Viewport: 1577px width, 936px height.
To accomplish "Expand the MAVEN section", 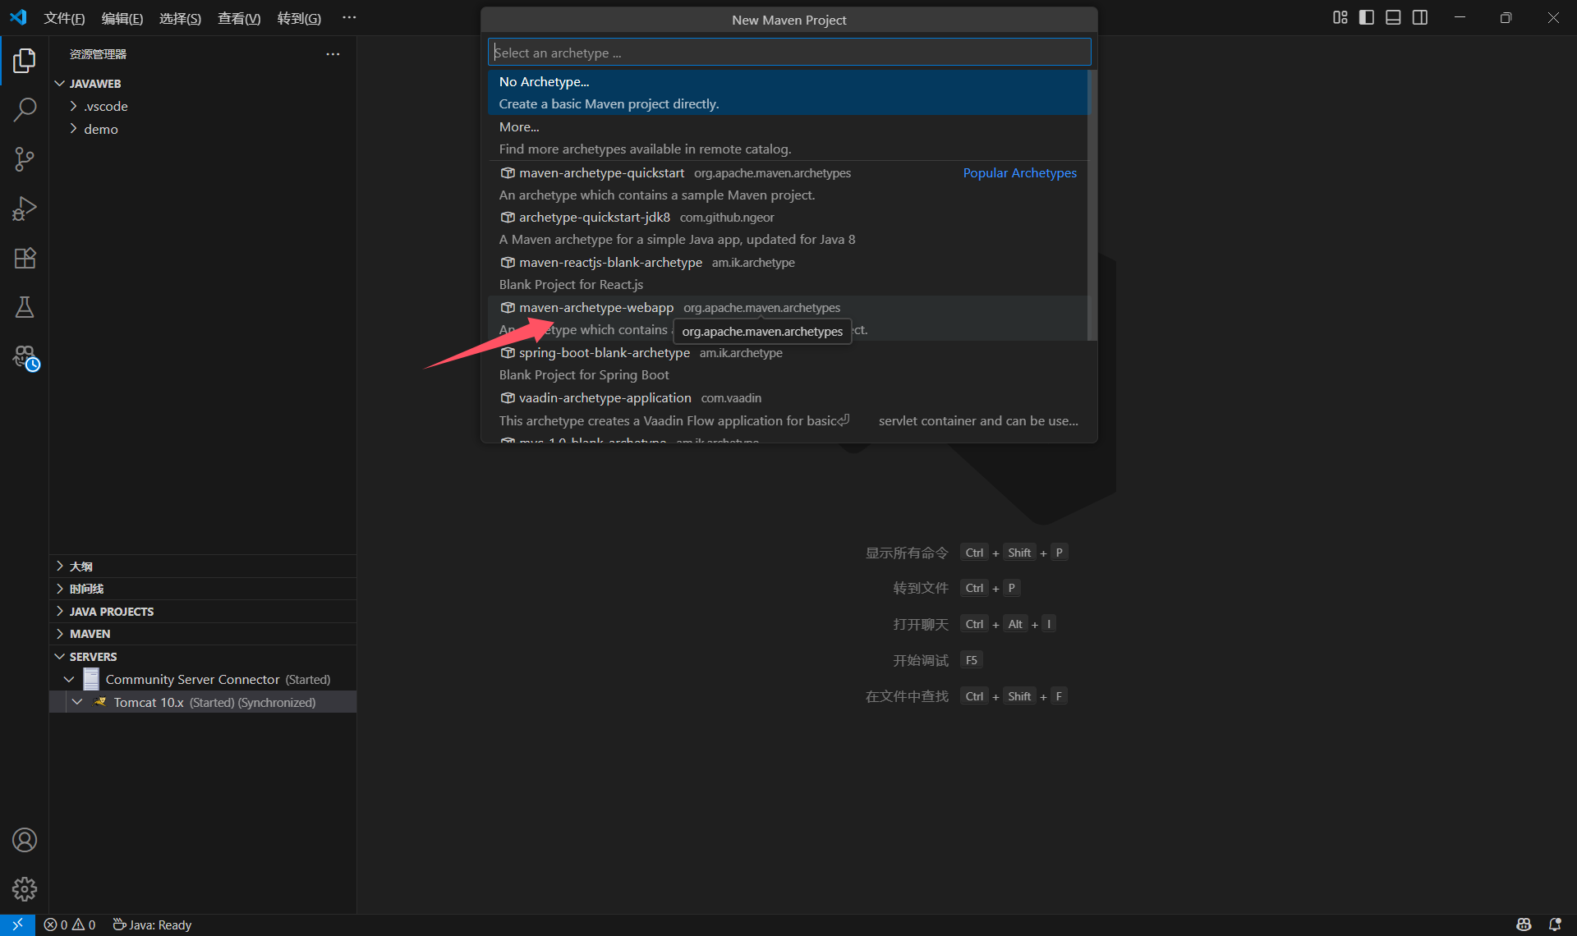I will tap(90, 634).
